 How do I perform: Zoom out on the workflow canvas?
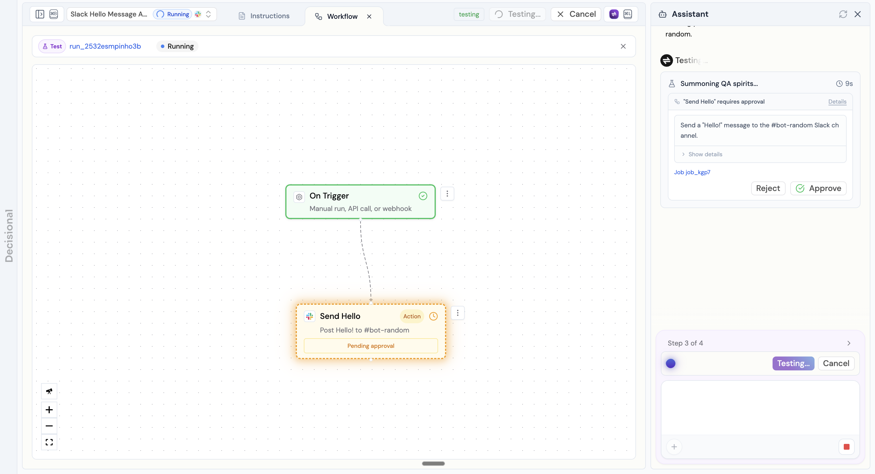point(49,426)
